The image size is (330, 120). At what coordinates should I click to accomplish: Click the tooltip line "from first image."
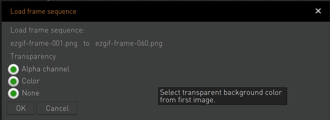(x=188, y=100)
